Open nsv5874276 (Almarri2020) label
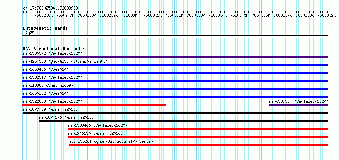 [x=66, y=117]
